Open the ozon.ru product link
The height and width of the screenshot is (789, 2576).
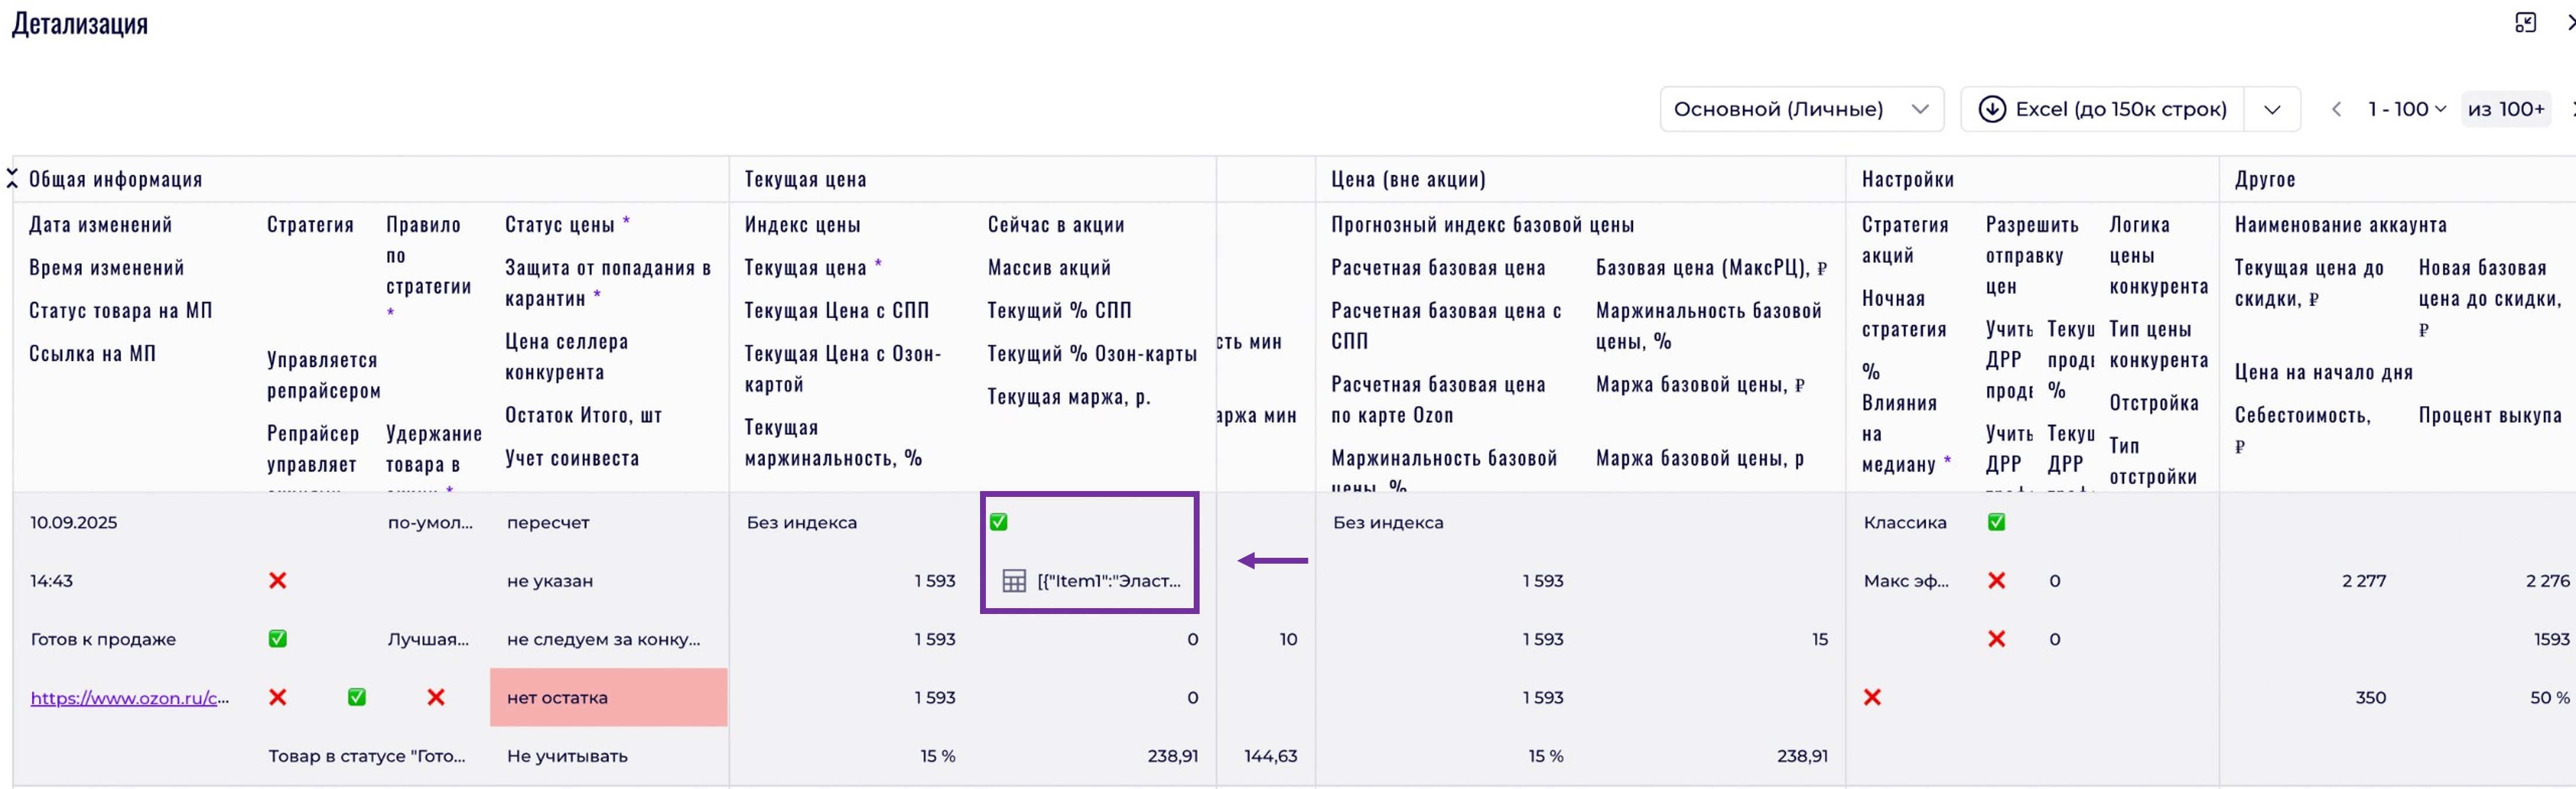coord(129,698)
